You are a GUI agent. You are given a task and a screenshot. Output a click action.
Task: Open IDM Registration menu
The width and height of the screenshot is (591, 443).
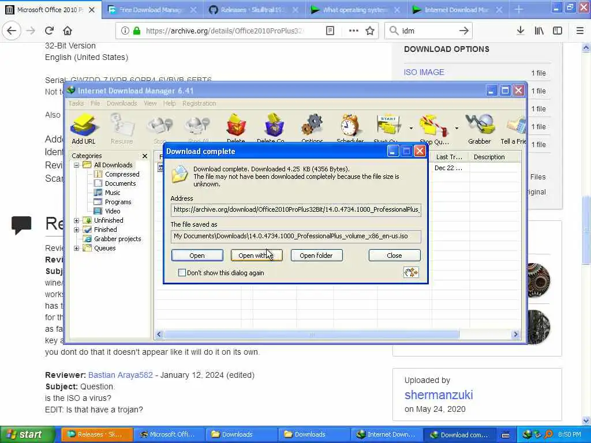pyautogui.click(x=199, y=103)
